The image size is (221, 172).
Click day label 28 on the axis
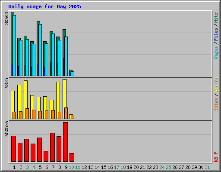188,167
